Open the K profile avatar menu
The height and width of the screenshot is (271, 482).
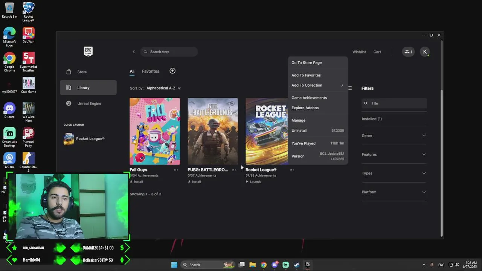coord(425,52)
